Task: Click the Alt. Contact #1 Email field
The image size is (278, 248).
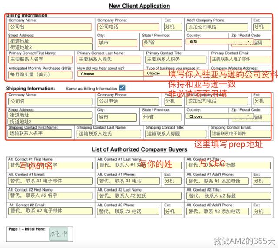Action: coord(50,181)
